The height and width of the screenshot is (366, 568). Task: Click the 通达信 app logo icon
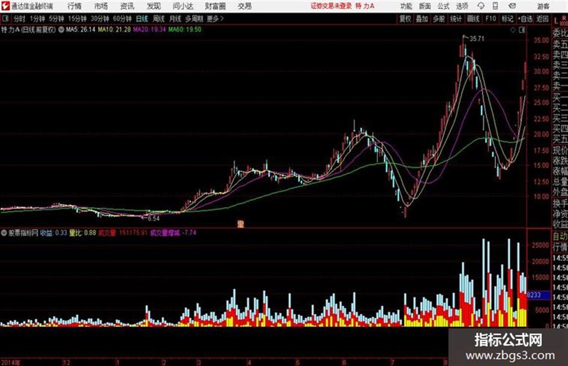click(5, 6)
